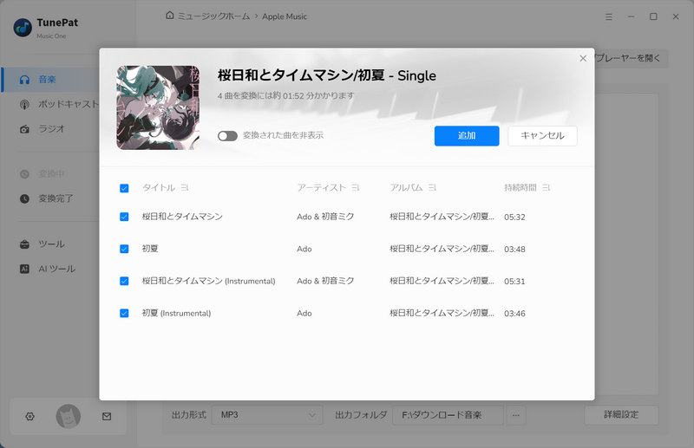Click the 03:46 duration value

click(514, 314)
